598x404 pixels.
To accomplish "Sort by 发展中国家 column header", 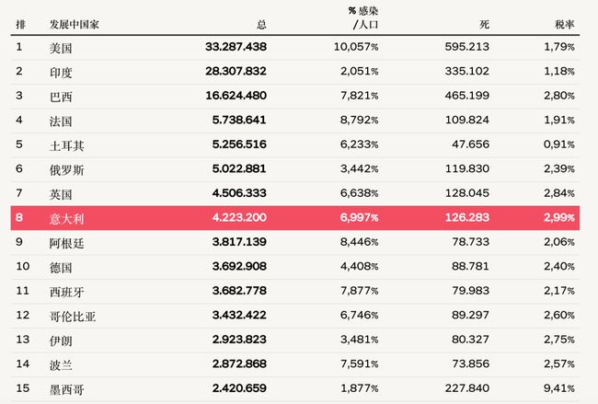I will (x=75, y=23).
